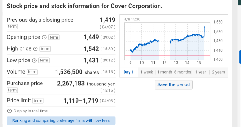Image resolution: width=241 pixels, height=127 pixels.
Task: Open the term button next to Volume
Action: [32, 72]
